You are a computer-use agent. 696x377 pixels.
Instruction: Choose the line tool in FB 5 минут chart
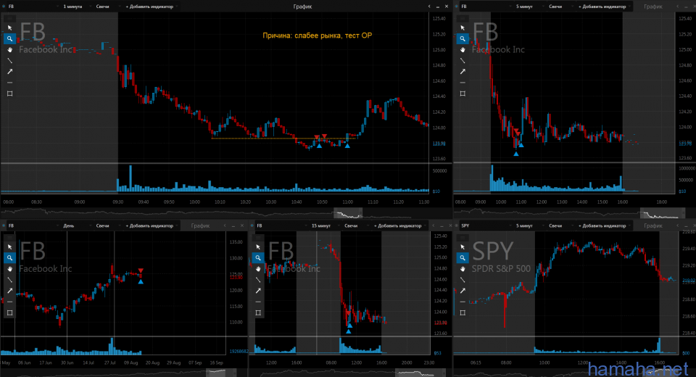point(463,61)
